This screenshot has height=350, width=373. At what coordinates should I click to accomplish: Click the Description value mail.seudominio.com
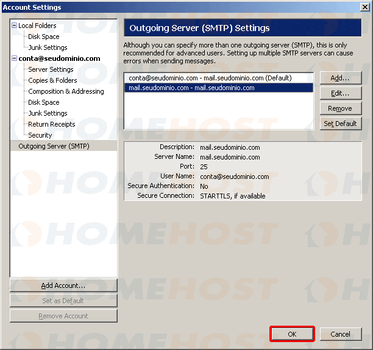point(230,147)
